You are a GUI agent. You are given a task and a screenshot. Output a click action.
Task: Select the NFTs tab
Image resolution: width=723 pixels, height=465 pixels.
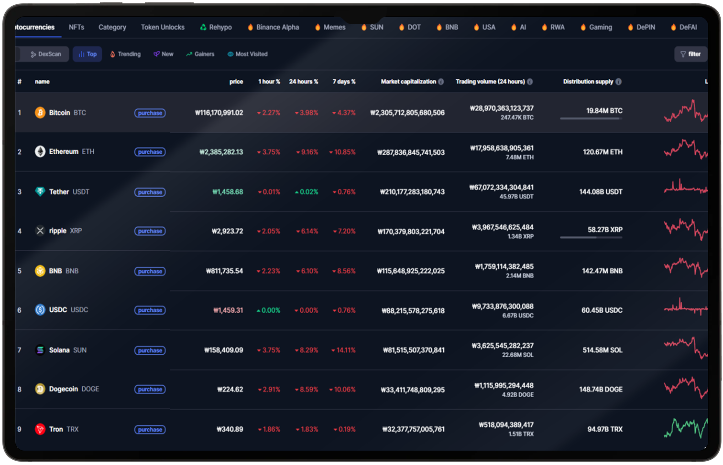[77, 27]
